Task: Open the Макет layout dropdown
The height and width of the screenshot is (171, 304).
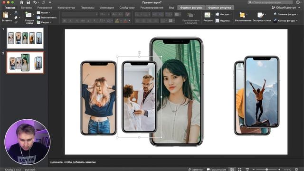Action: point(43,13)
